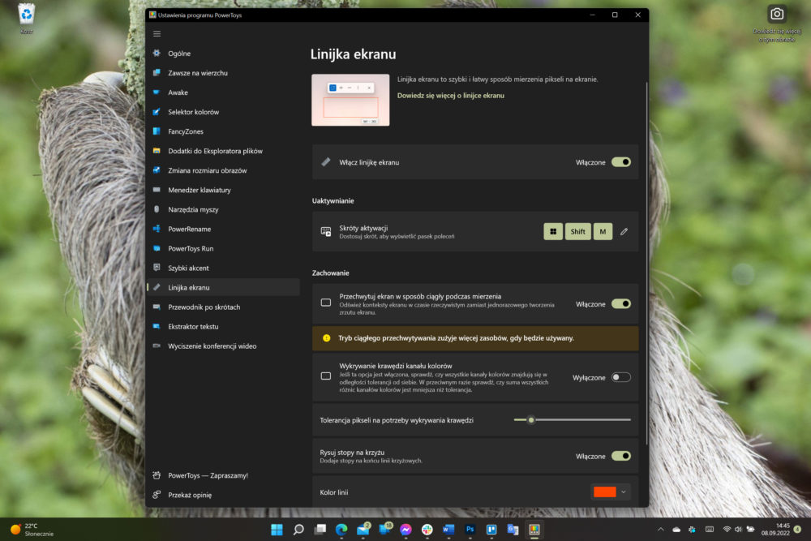Open Szybki akcent page
This screenshot has width=811, height=541.
click(x=224, y=268)
